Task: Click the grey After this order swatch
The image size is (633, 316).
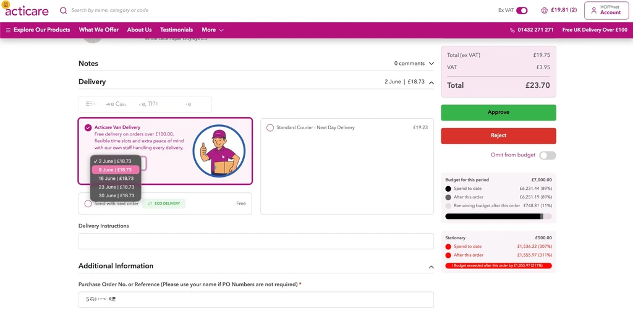Action: [448, 198]
